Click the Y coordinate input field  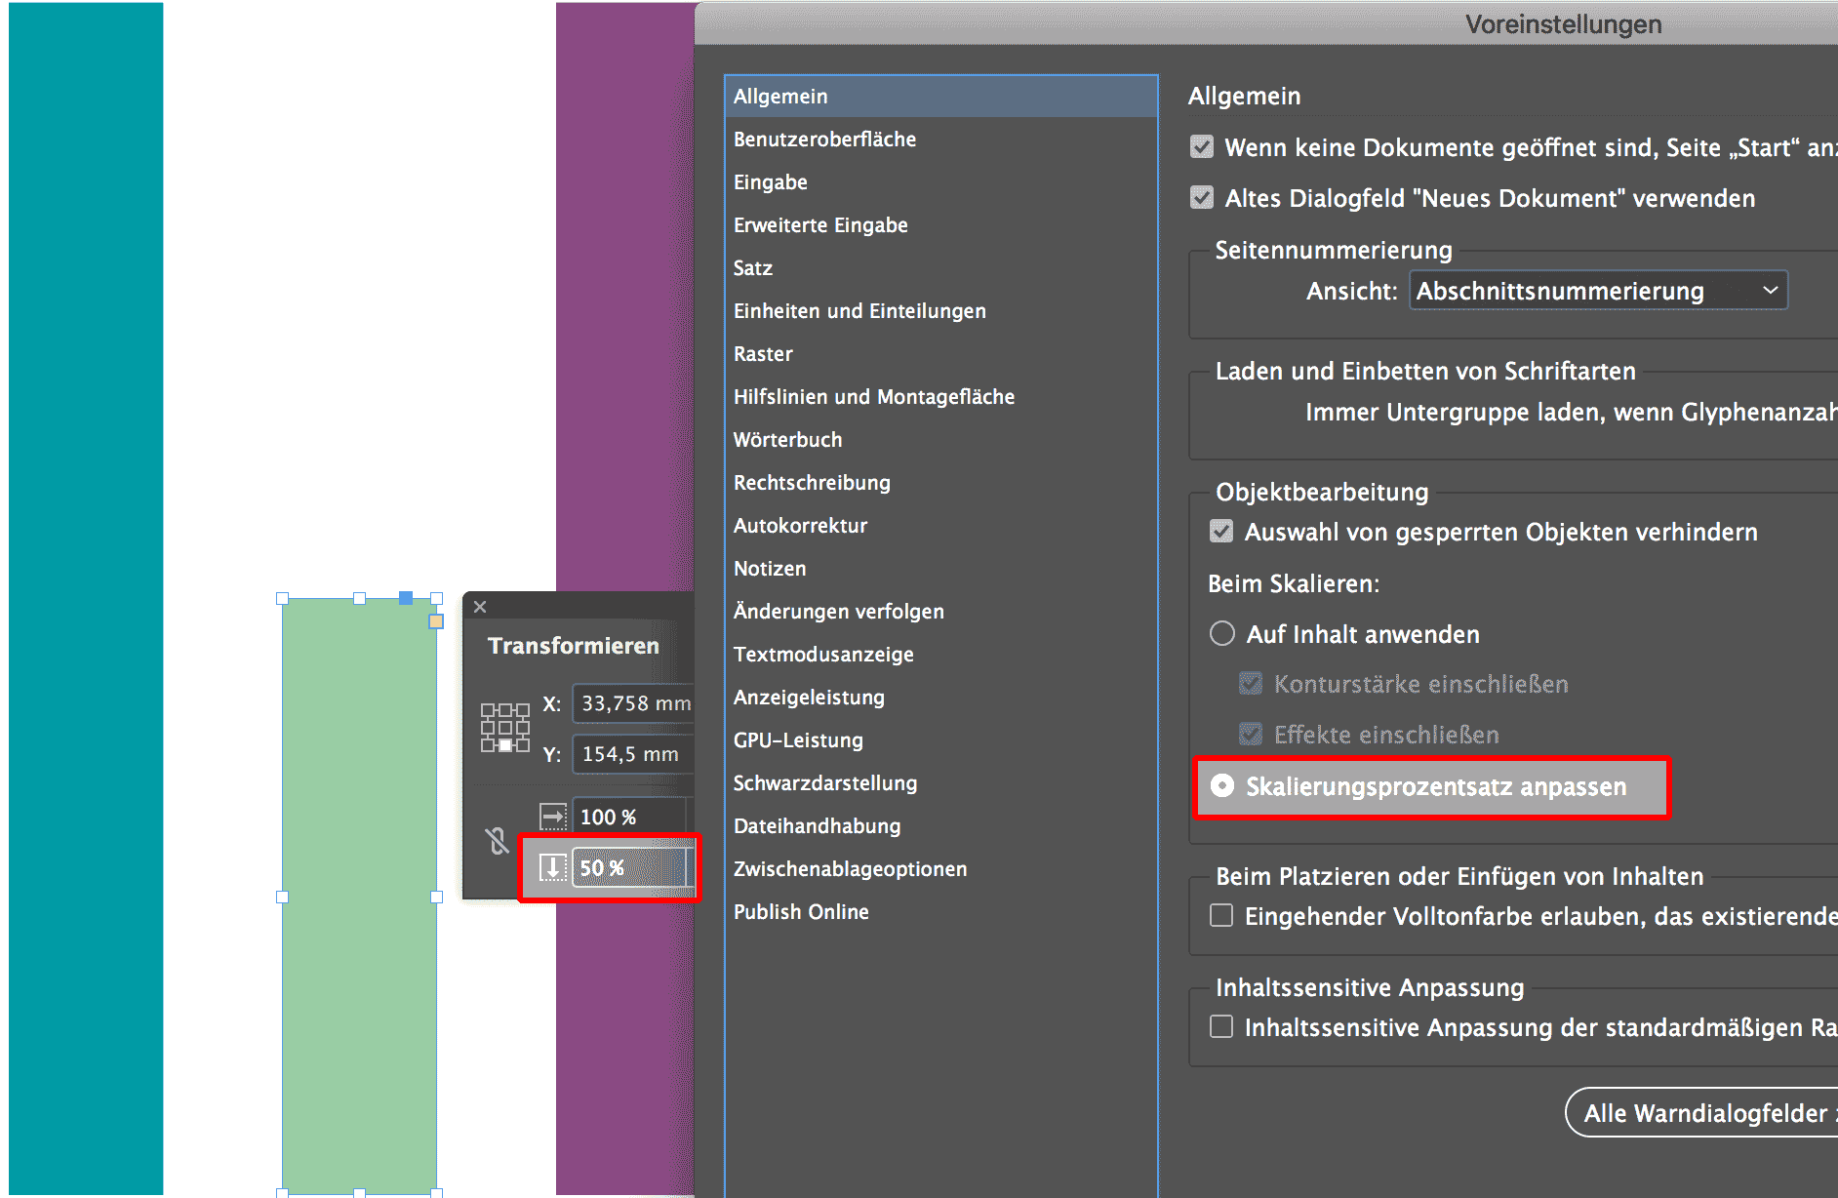(632, 753)
